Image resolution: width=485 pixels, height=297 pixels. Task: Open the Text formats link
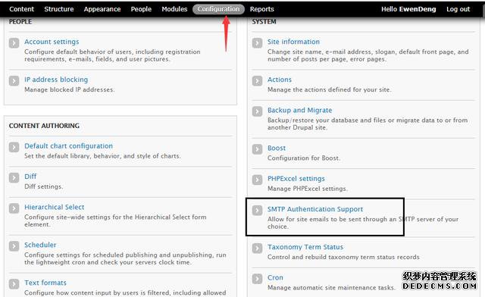pyautogui.click(x=45, y=283)
